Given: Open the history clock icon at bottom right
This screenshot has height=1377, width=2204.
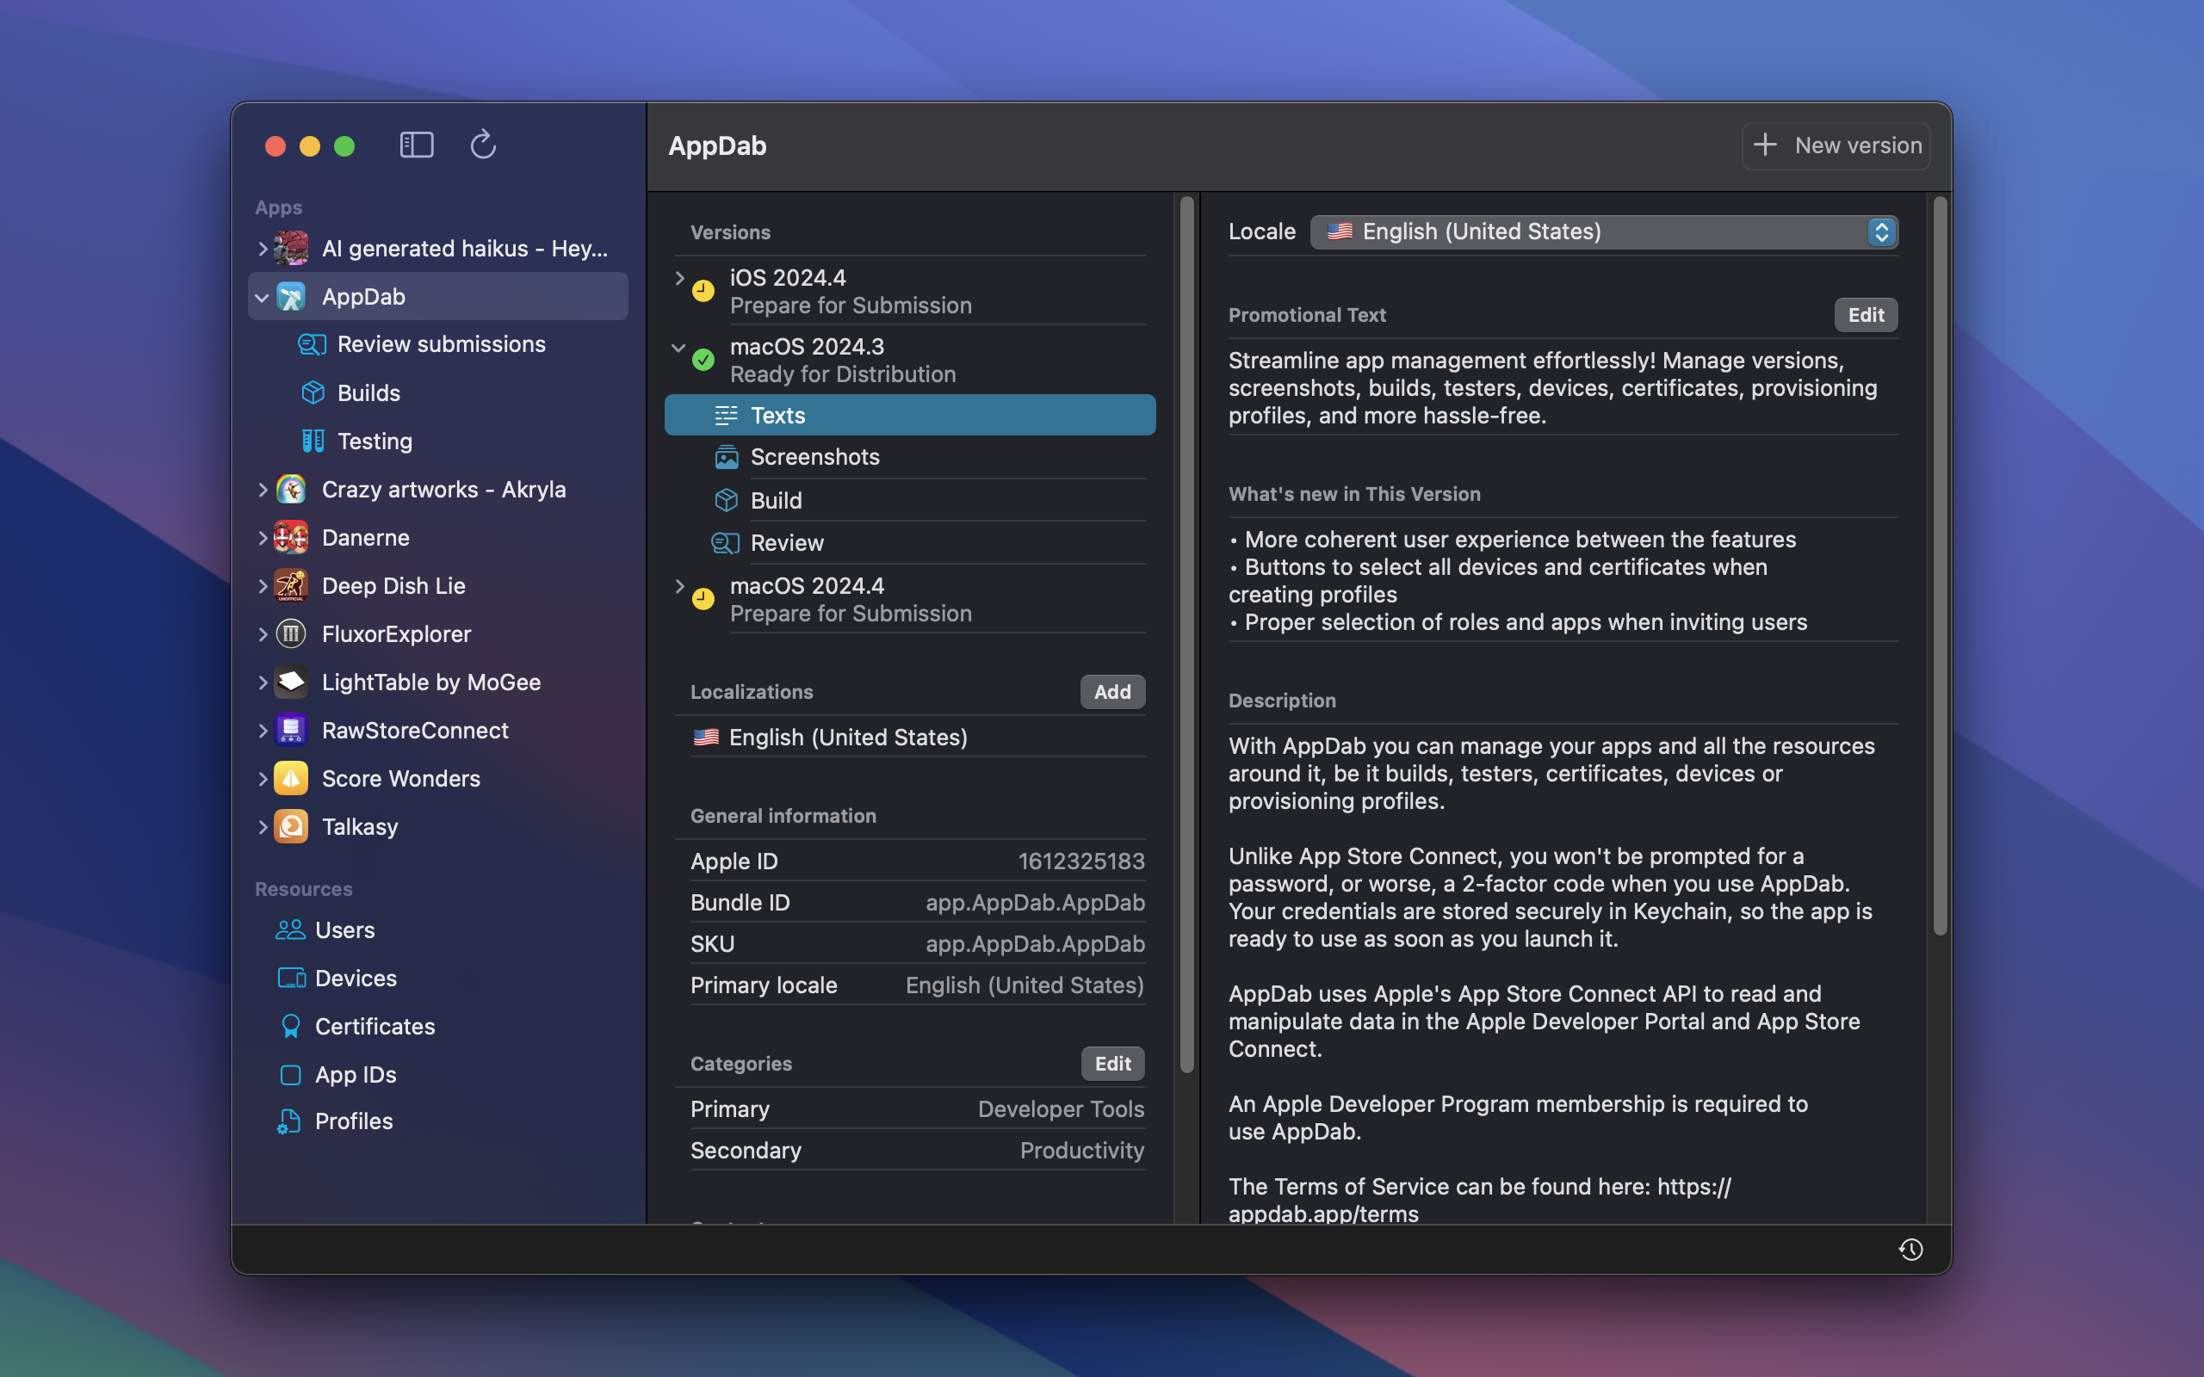Looking at the screenshot, I should tap(1910, 1250).
